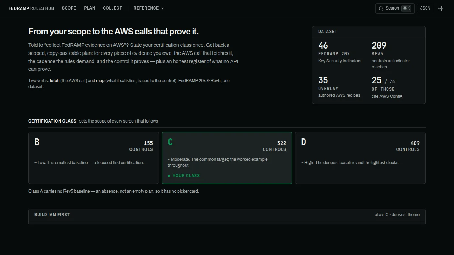
Task: Open the Plan nav item
Action: tap(90, 8)
